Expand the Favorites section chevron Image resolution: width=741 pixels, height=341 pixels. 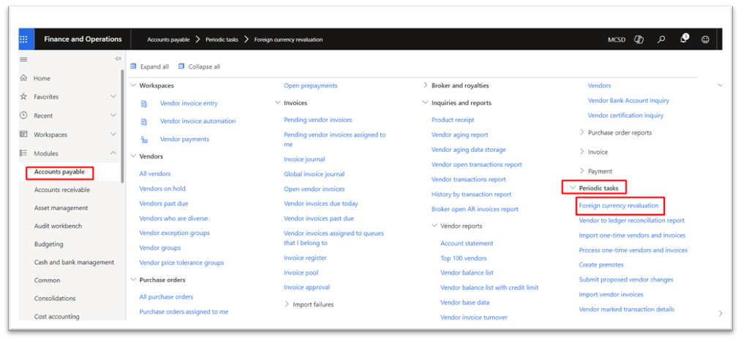coord(113,96)
